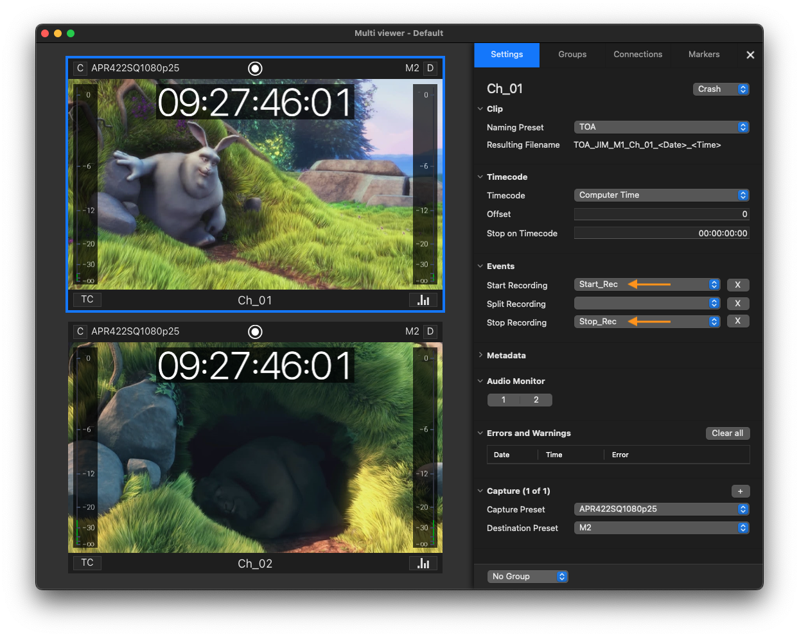This screenshot has width=799, height=637.
Task: Open the Connections tab
Action: [638, 55]
